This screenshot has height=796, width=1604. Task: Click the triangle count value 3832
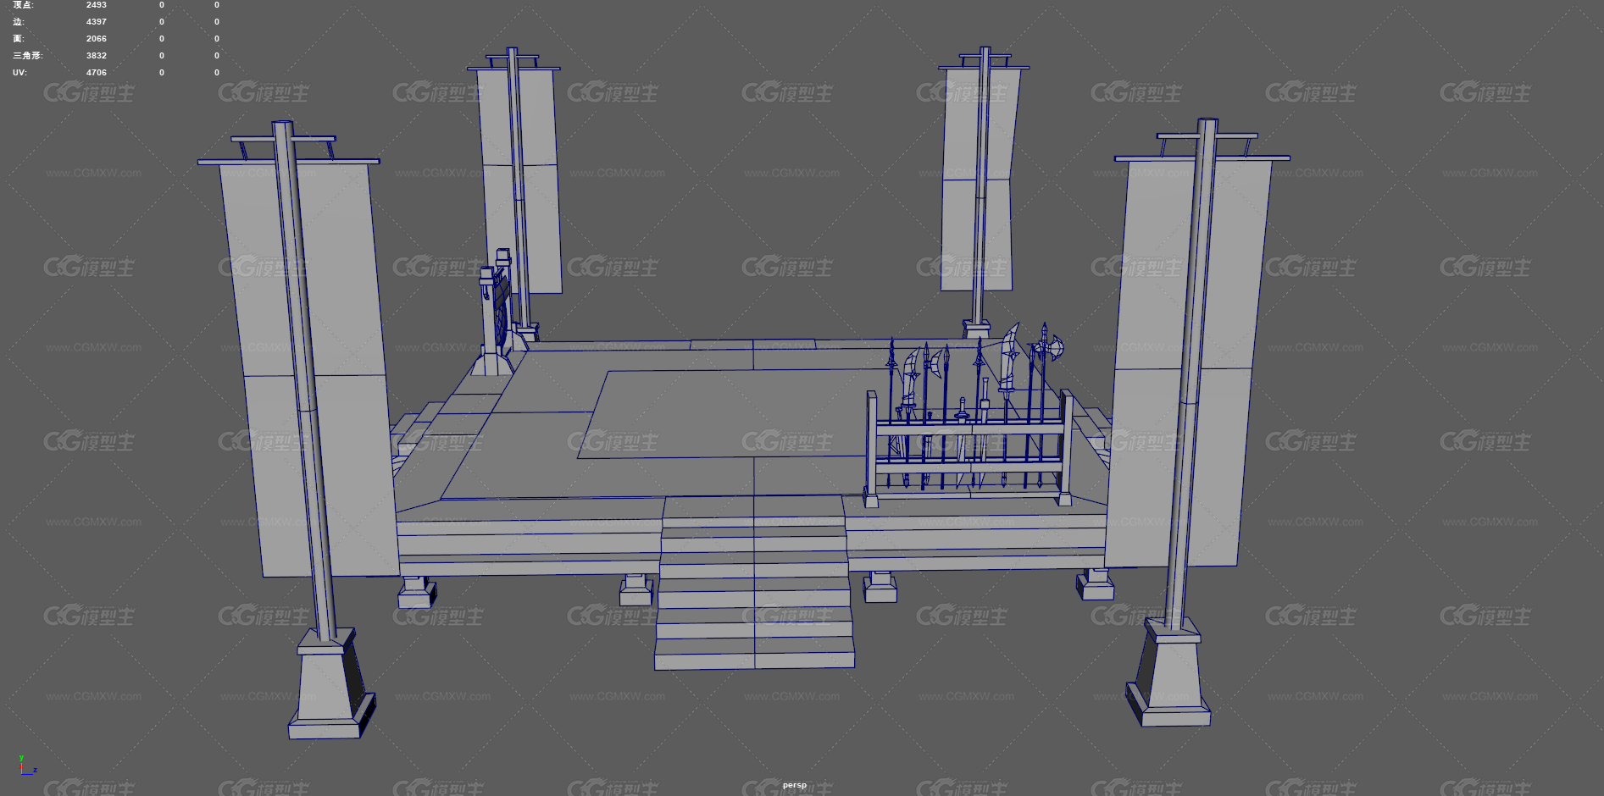[97, 56]
